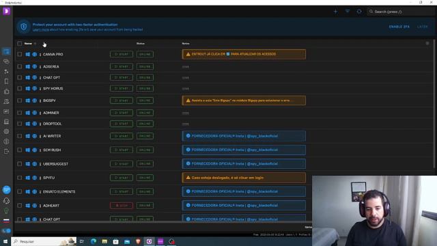Open the three-dot menu for ENVATO ELEMENTS
The image size is (437, 246).
point(40,192)
